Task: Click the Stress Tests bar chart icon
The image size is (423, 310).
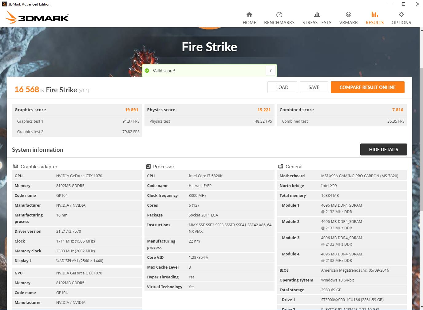Action: click(x=317, y=14)
